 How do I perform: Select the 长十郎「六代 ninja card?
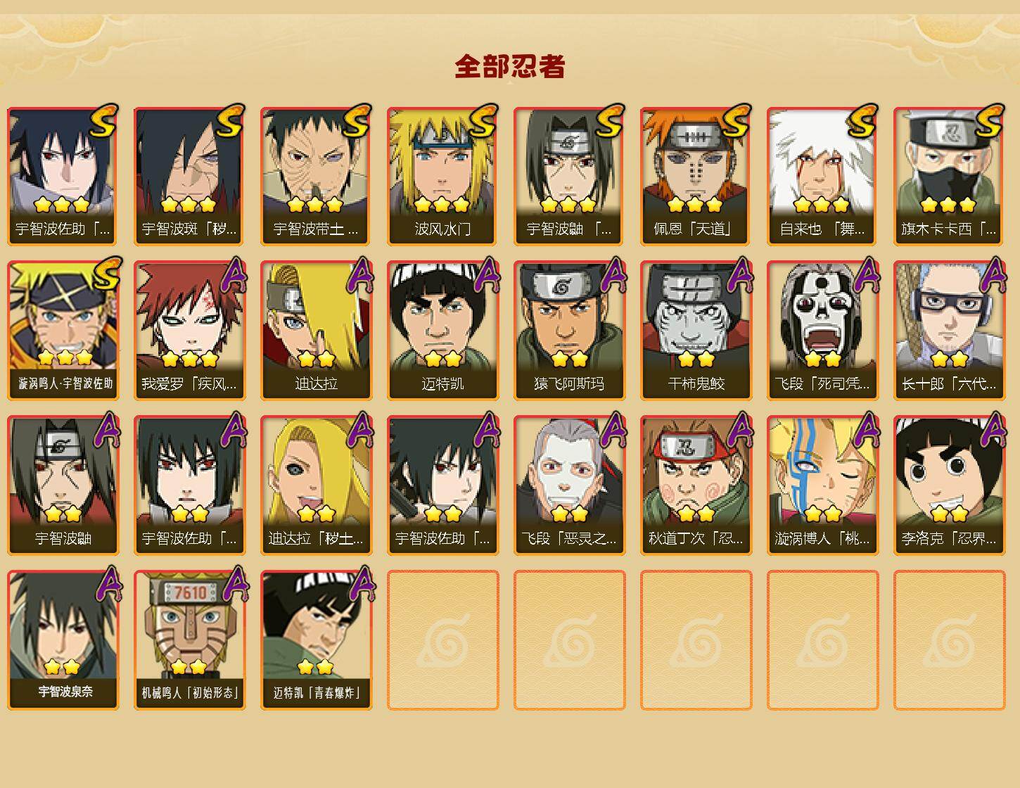(949, 331)
